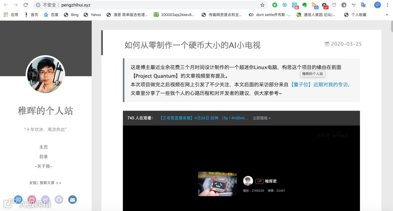
Task: Open the pink Bilibili social icon
Action: pyautogui.click(x=32, y=200)
